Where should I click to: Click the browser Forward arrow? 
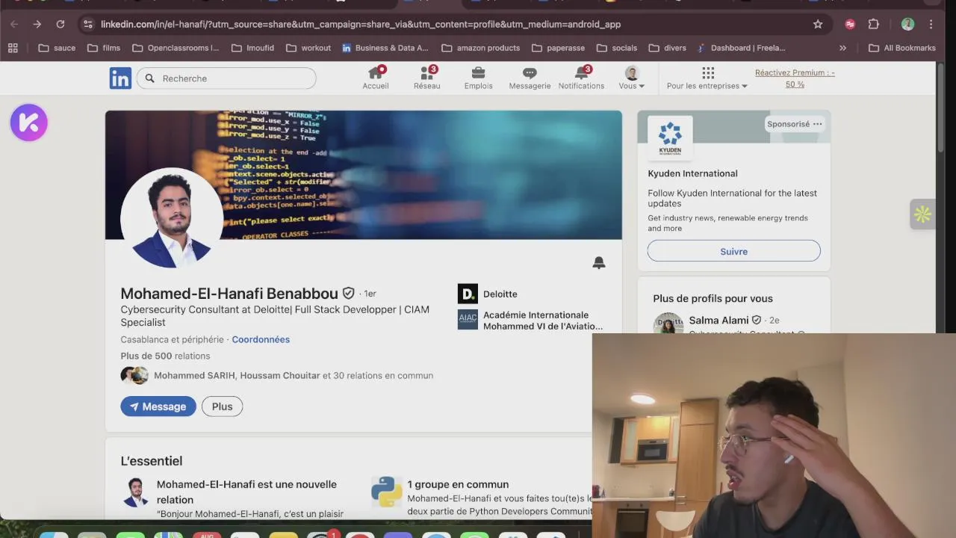37,24
